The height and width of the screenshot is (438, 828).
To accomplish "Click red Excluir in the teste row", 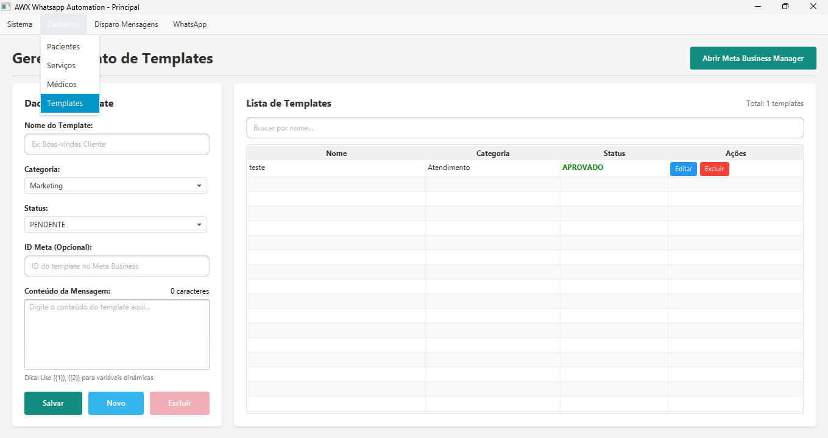I will pos(714,169).
